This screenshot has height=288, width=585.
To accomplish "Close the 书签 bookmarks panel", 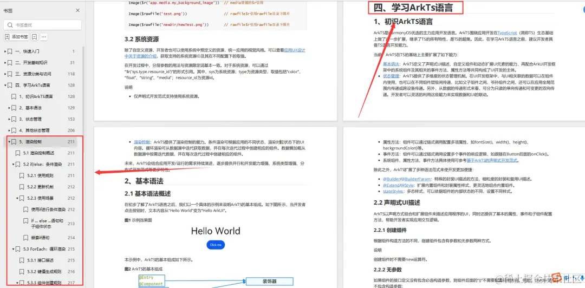I will [77, 10].
